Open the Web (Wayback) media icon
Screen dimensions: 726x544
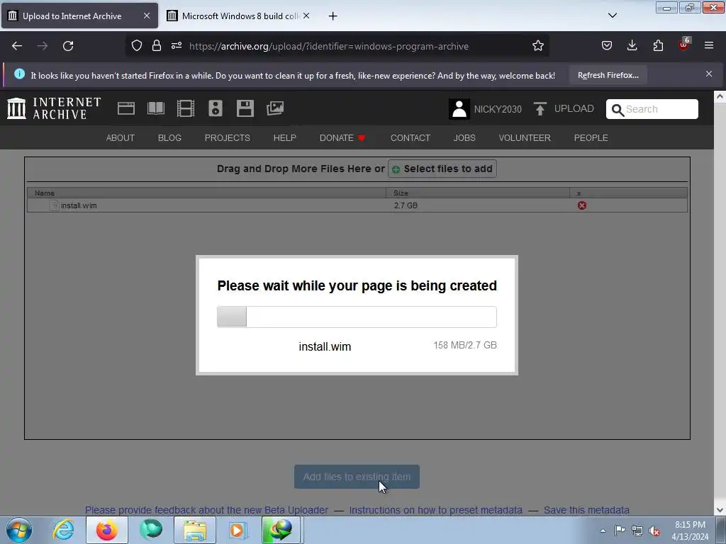click(x=126, y=108)
